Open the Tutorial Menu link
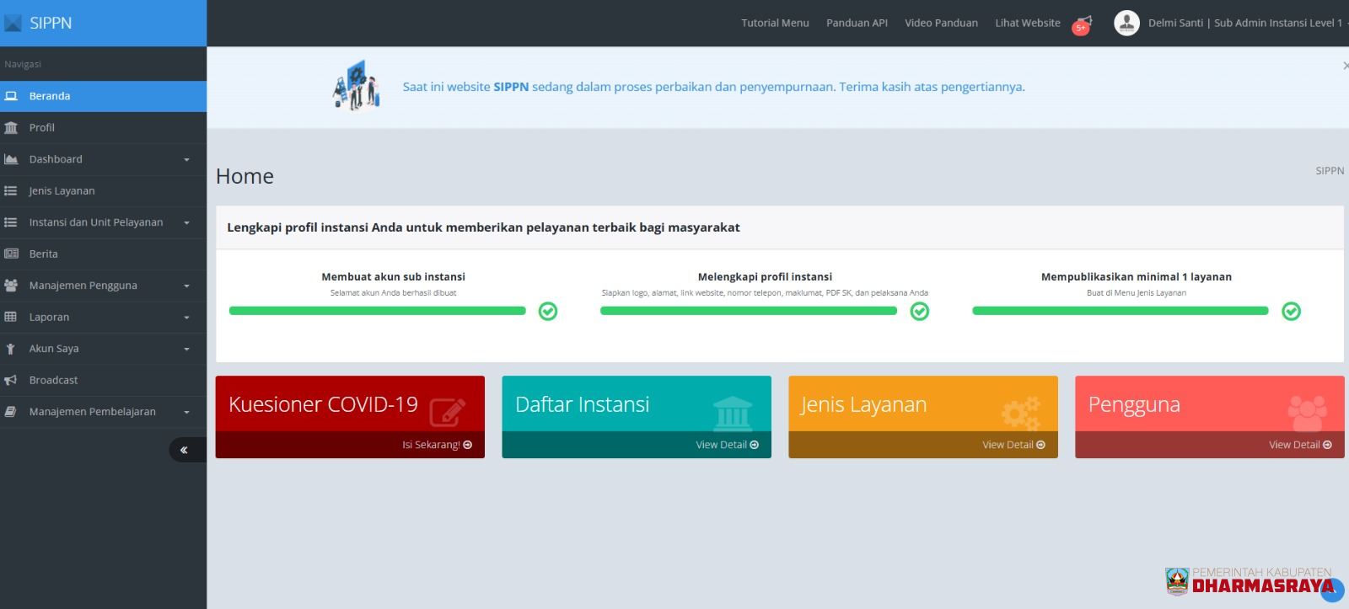 (775, 23)
